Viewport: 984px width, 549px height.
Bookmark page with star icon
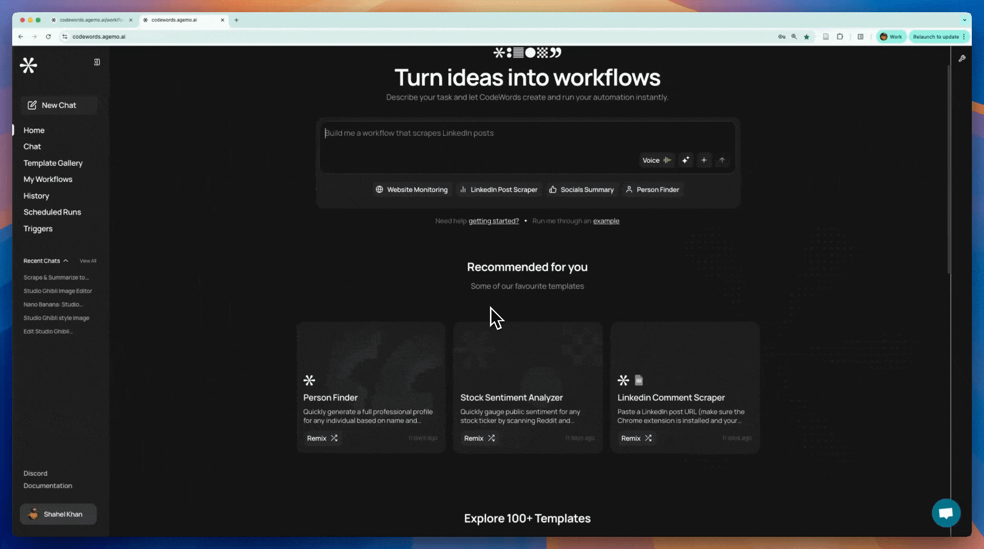pos(807,37)
